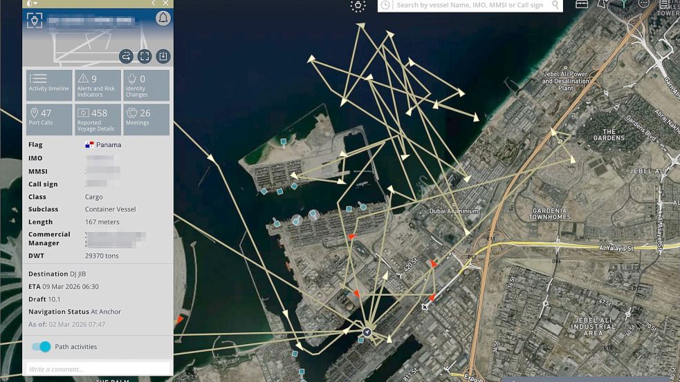Open the more options ellipsis icon
Image resolution: width=680 pixels, height=382 pixels.
coord(644,3)
